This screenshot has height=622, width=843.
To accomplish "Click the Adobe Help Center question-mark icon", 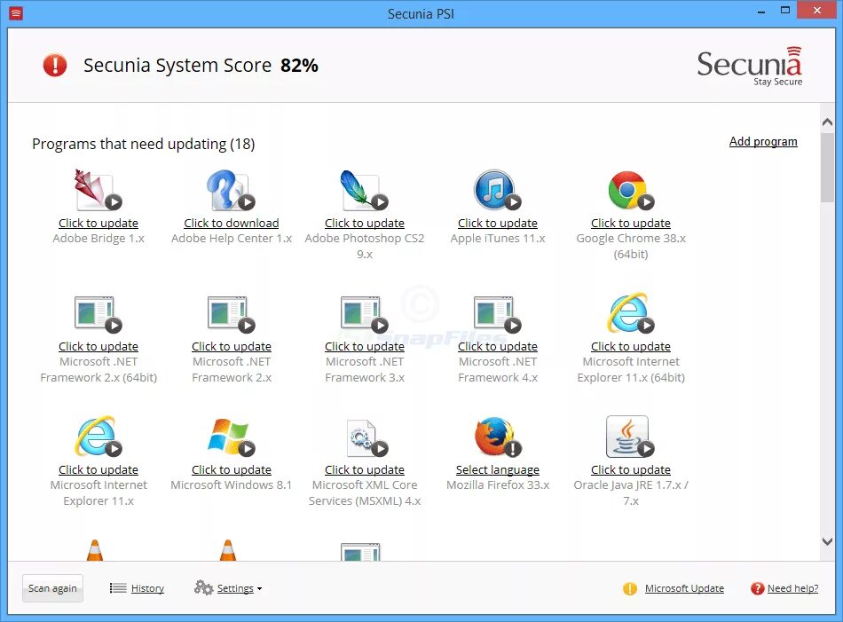I will (x=231, y=189).
